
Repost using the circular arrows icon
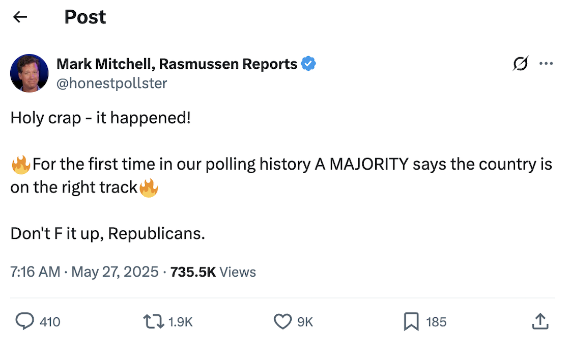click(x=153, y=321)
